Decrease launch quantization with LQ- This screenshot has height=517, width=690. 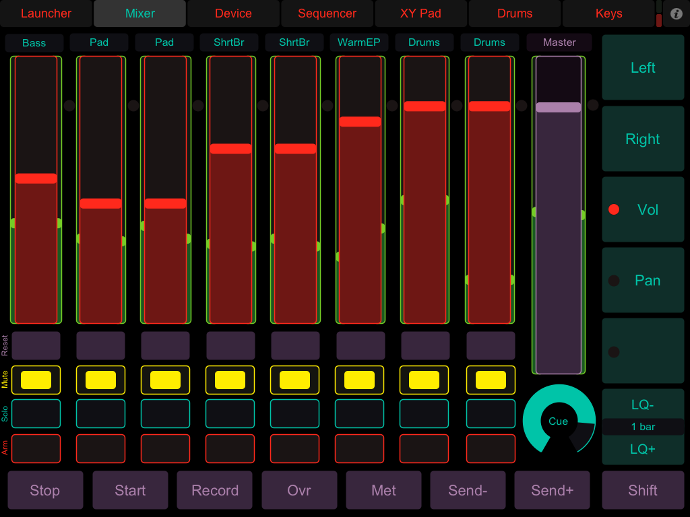point(642,405)
